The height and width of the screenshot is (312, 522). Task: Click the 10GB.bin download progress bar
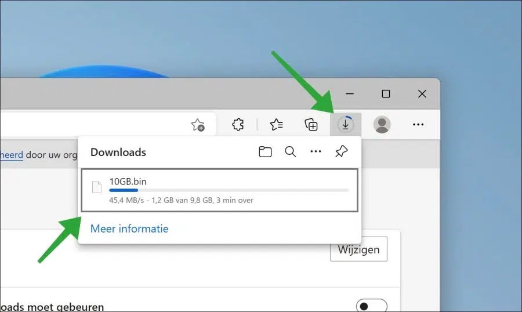229,190
